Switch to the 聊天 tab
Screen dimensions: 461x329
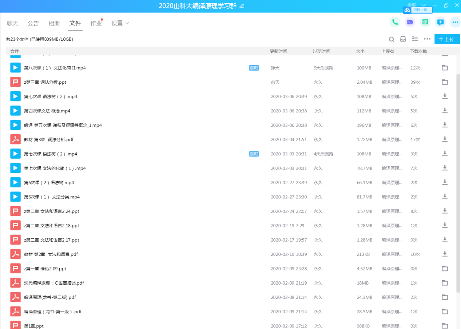coord(12,23)
